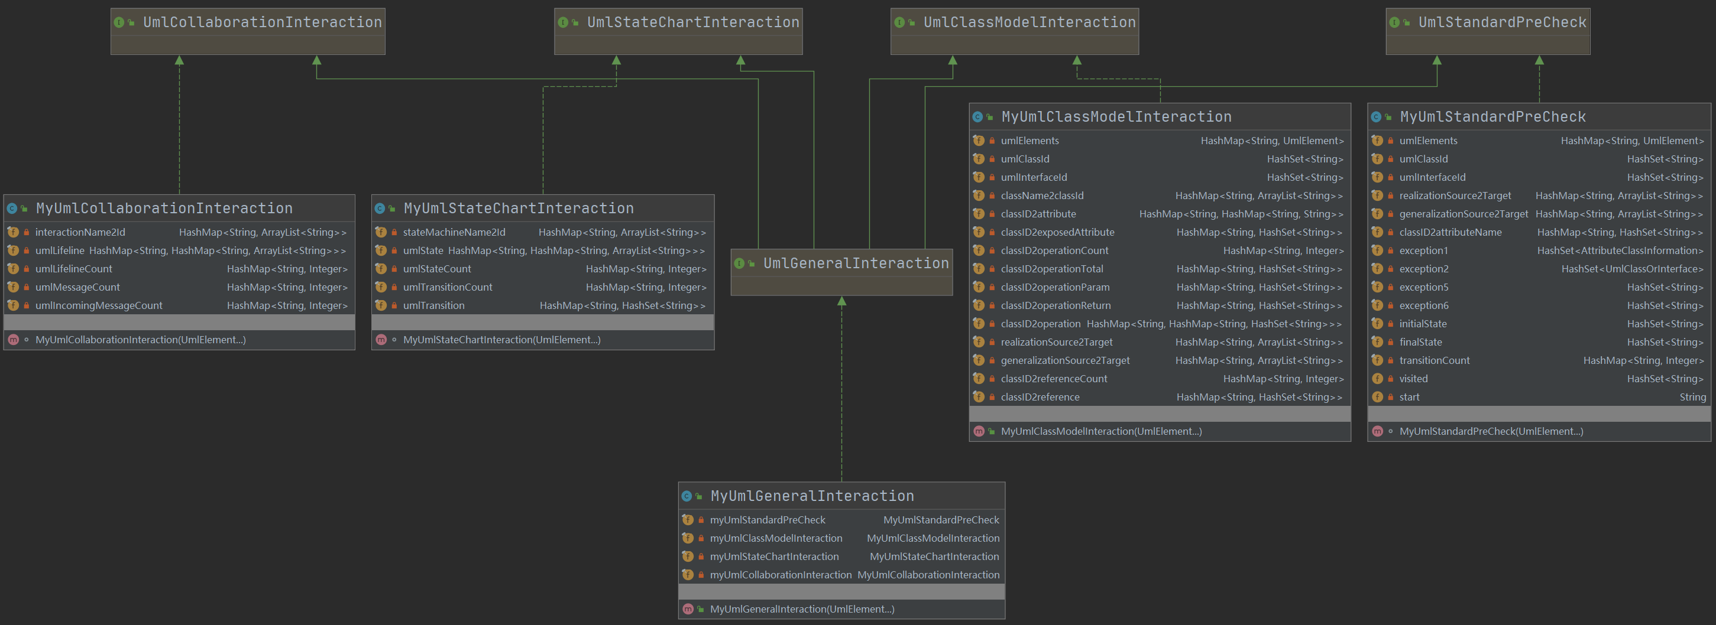Click the field icon next to exception1

(x=1377, y=251)
